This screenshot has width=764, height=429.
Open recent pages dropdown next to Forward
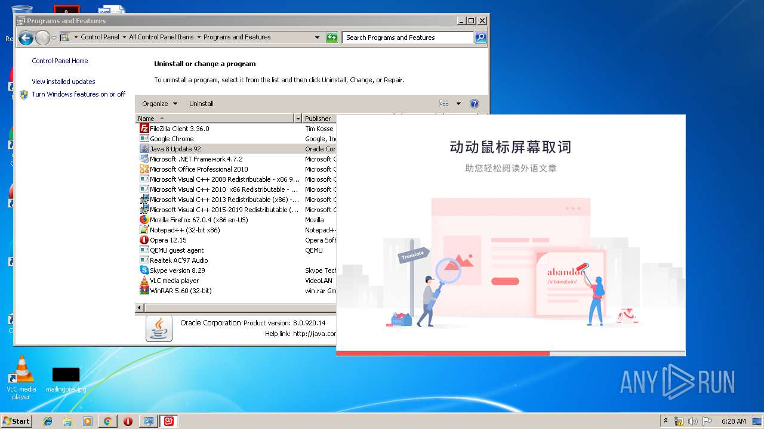54,38
